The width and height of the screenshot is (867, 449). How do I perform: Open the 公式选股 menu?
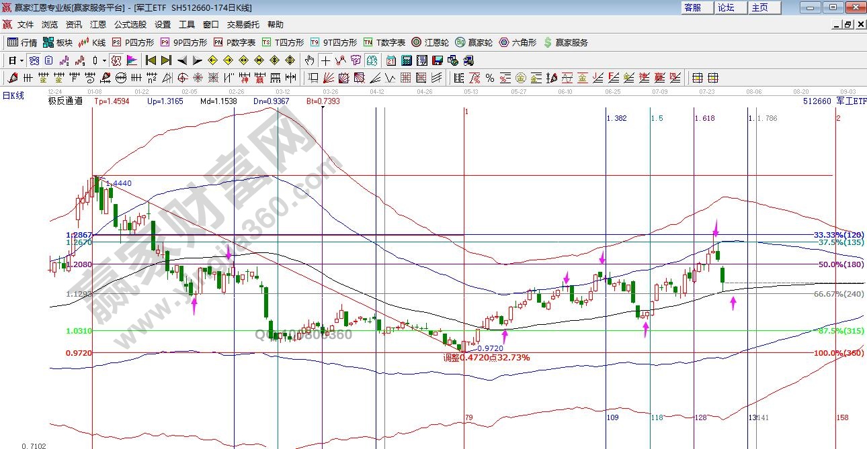tap(130, 25)
